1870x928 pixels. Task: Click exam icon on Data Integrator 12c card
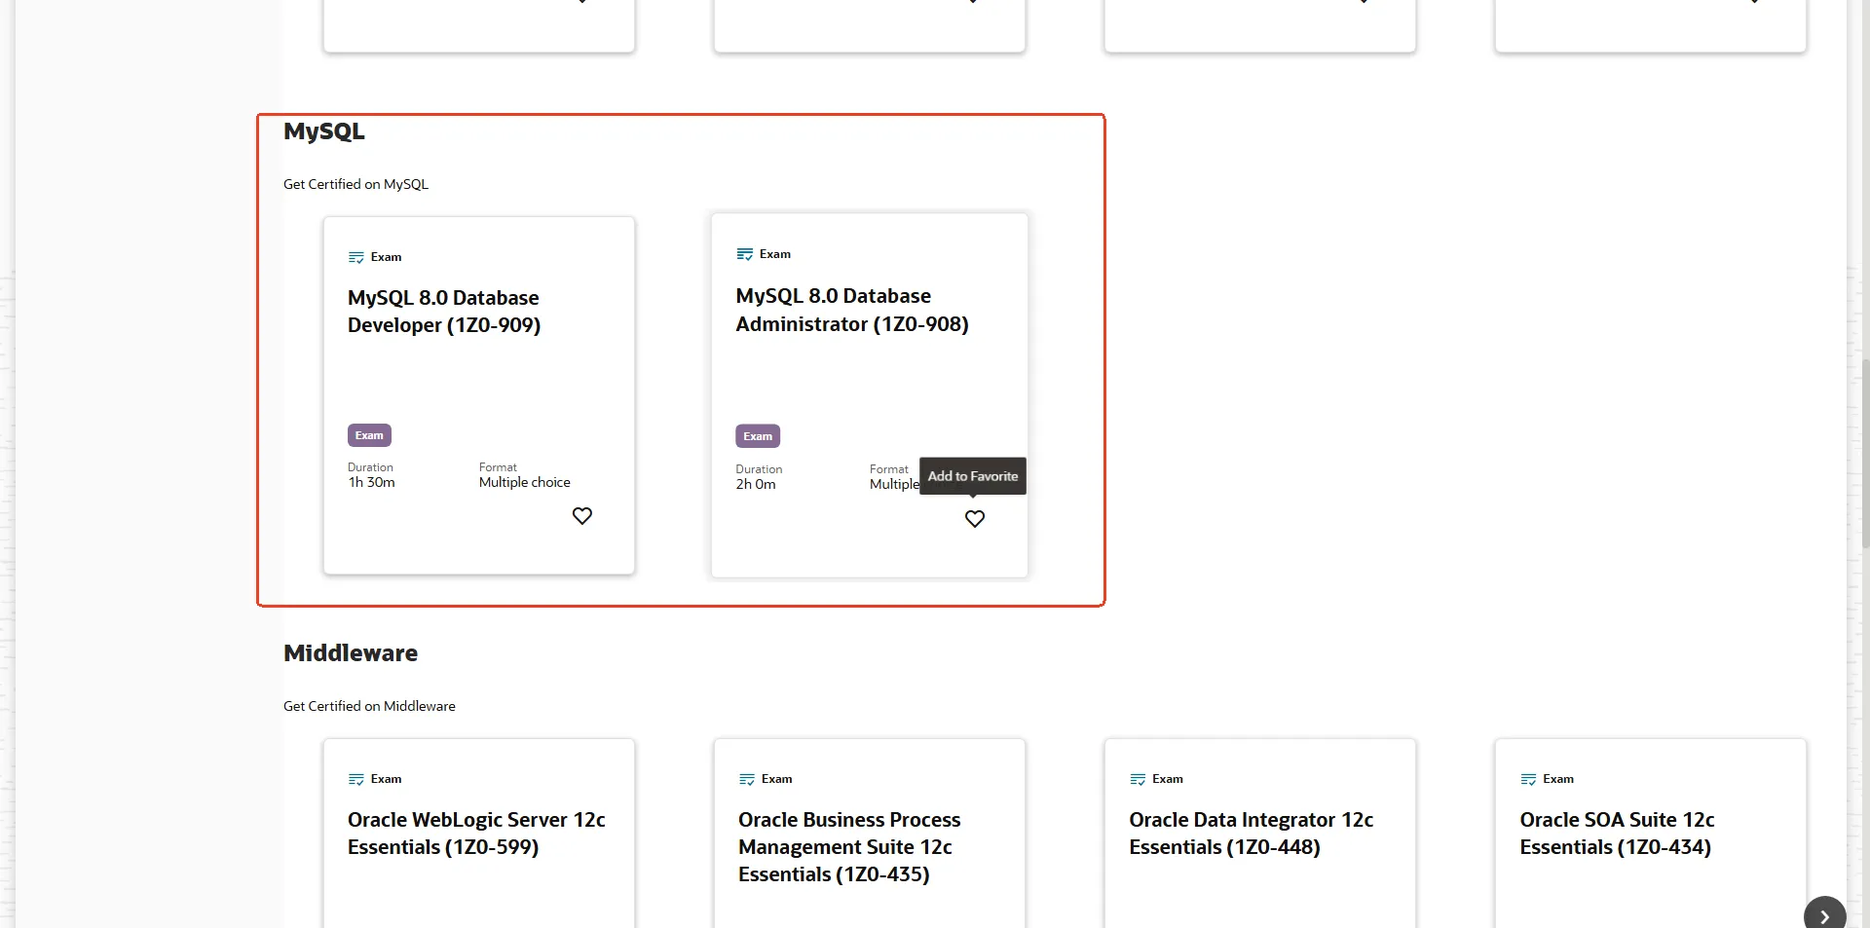[1138, 779]
